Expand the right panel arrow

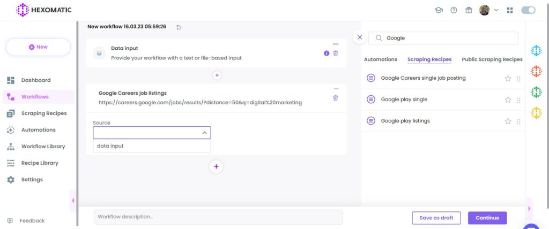[529, 208]
